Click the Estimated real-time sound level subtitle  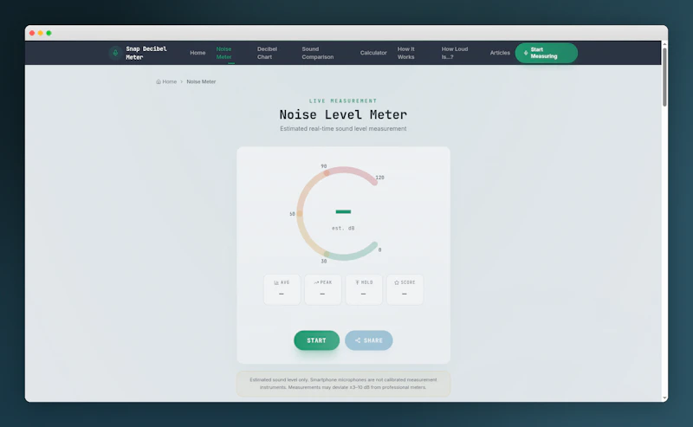tap(343, 129)
